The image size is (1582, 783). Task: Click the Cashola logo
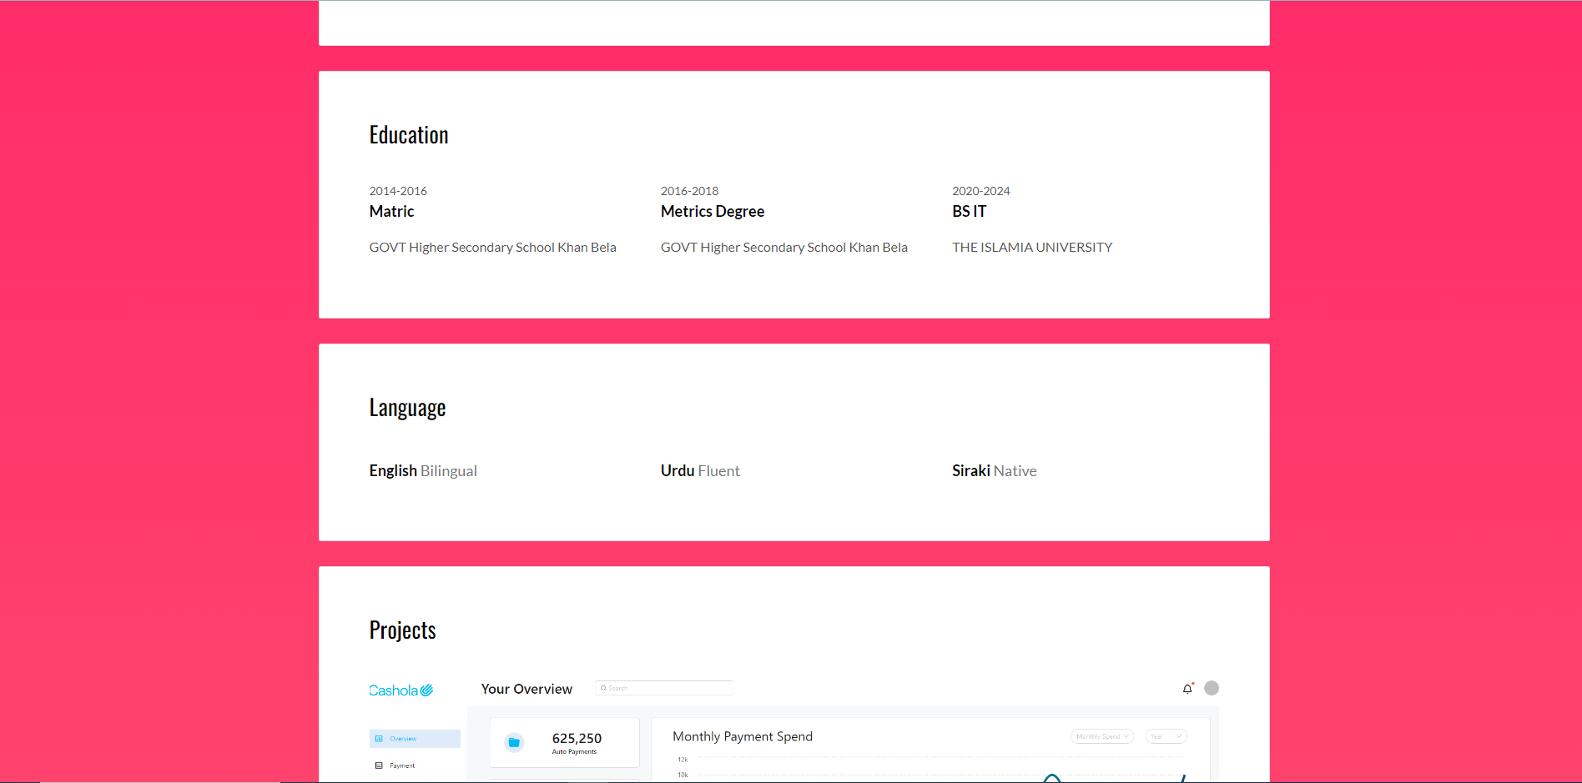[401, 690]
